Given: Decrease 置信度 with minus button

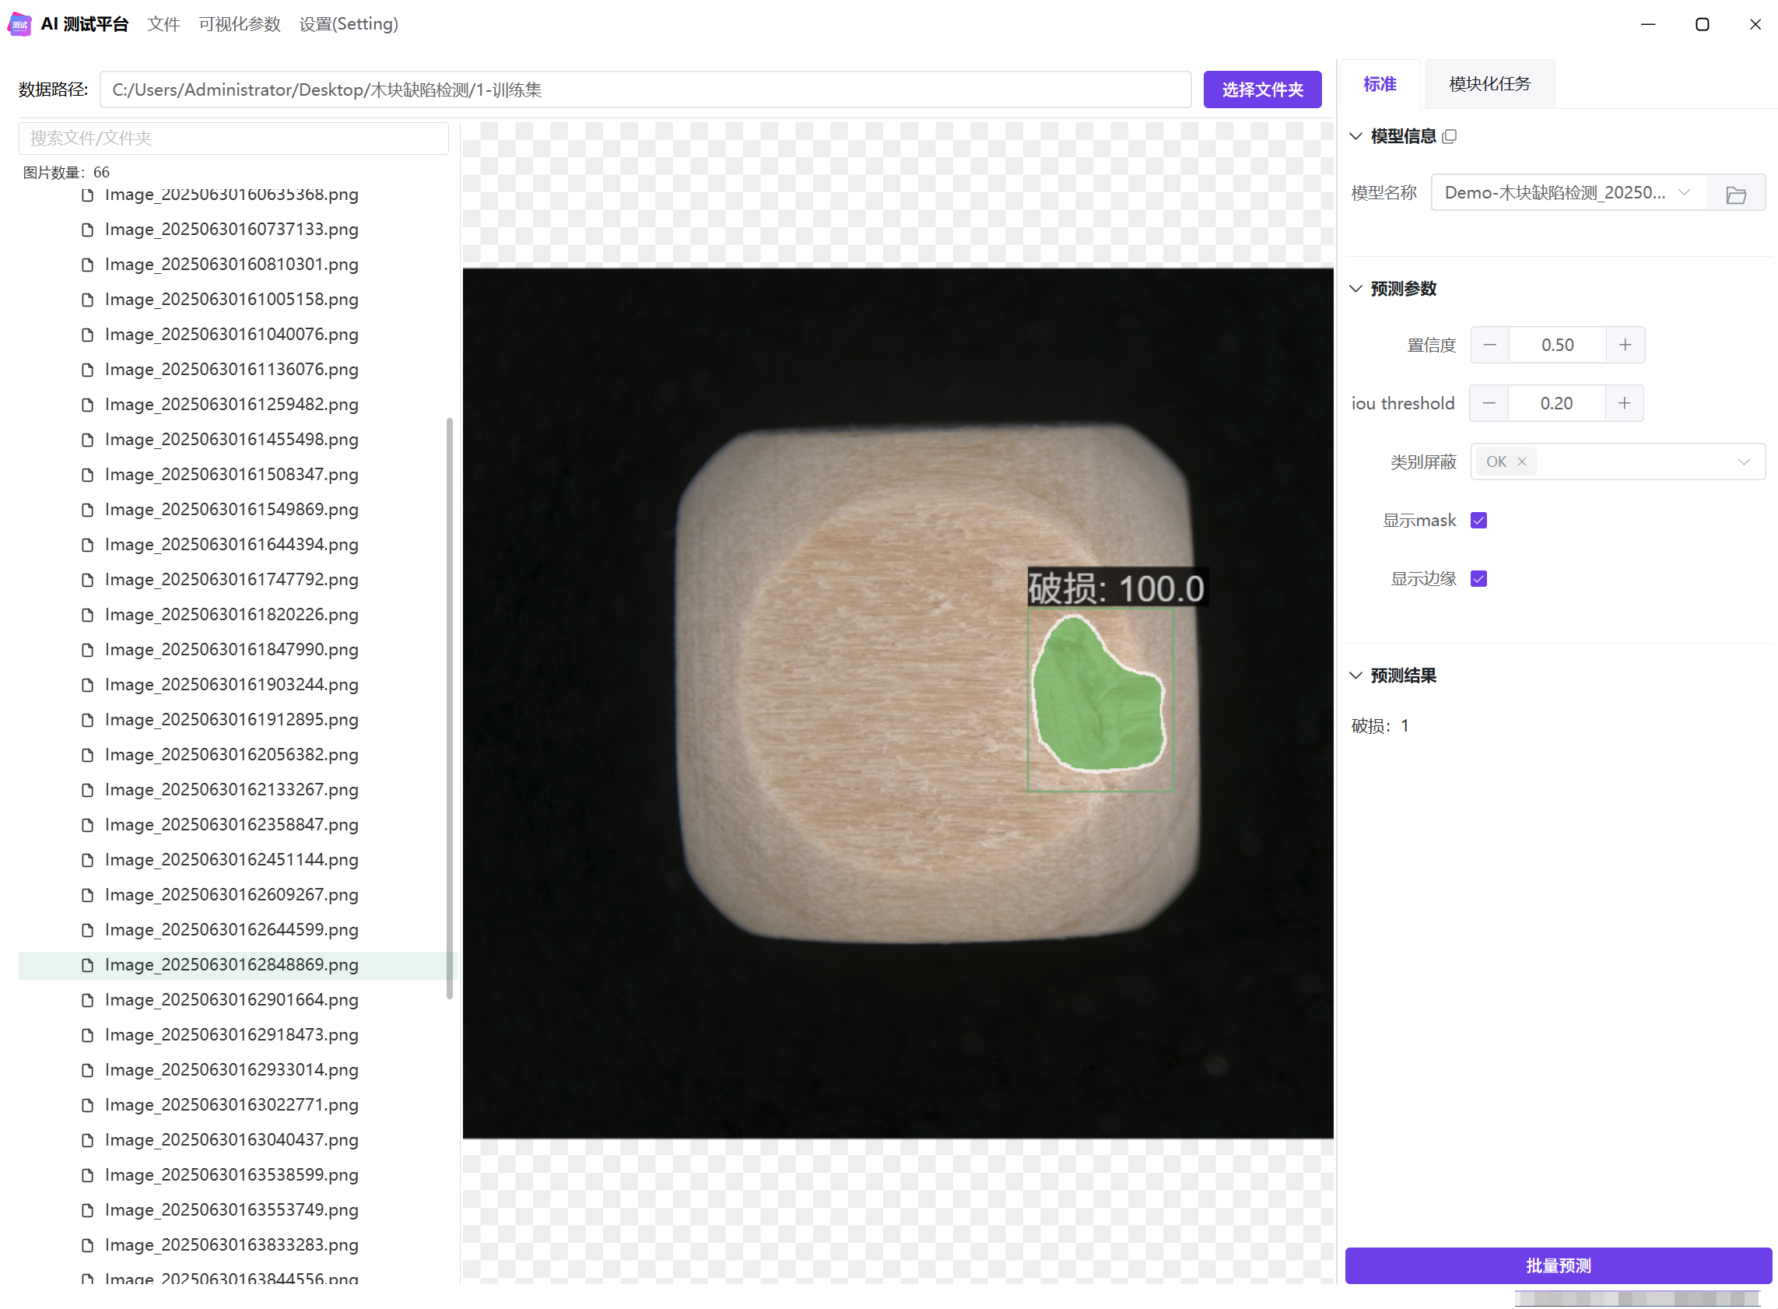Looking at the screenshot, I should point(1489,346).
